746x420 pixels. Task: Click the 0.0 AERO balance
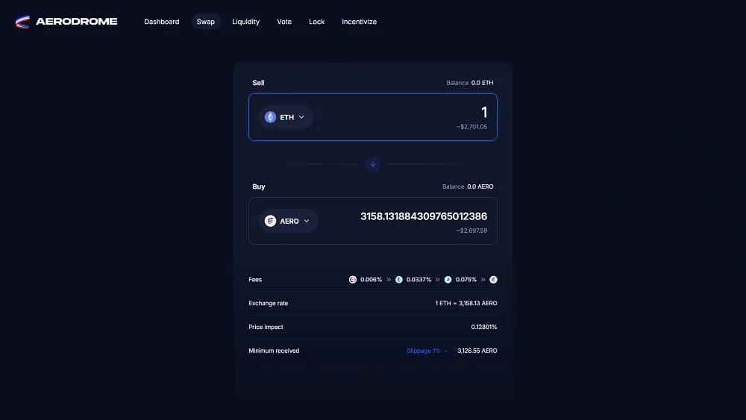480,187
